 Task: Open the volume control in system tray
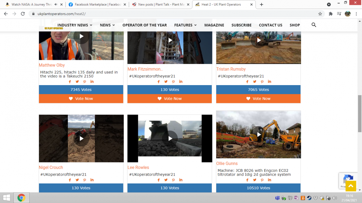tap(335, 198)
